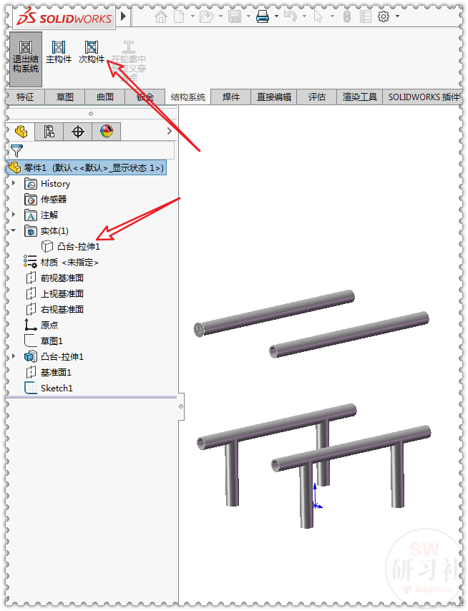Click the feature tree rollback bar

(92, 398)
